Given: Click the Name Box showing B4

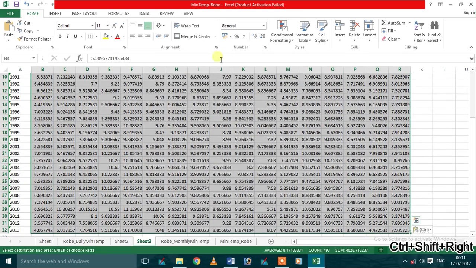Looking at the screenshot, I should (x=17, y=58).
